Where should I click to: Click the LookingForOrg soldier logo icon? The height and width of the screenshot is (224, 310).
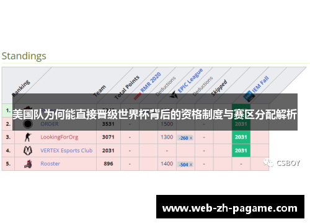(28, 137)
